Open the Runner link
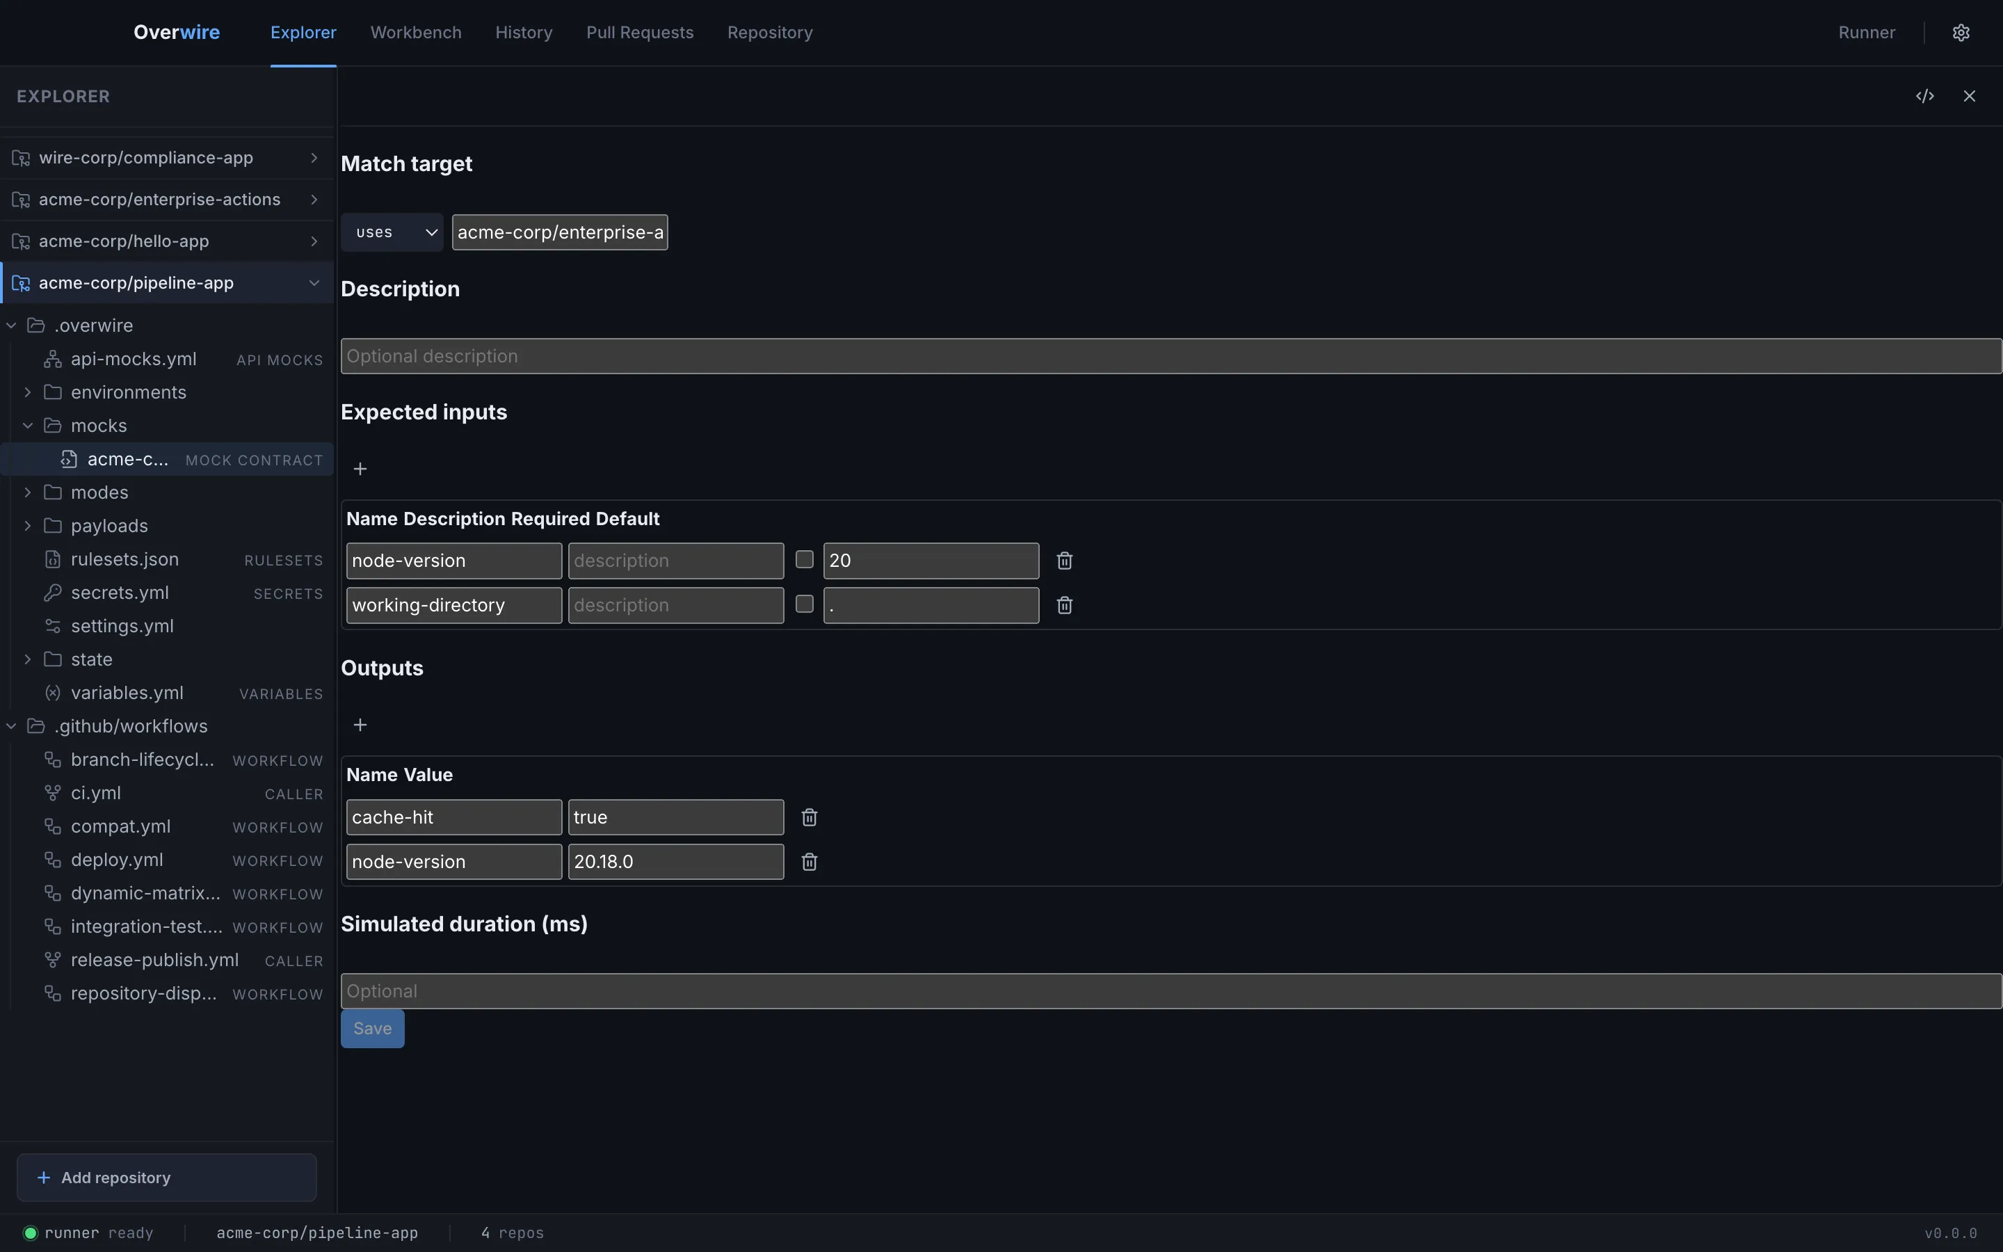Screen dimensions: 2003x1252 pyautogui.click(x=1867, y=32)
